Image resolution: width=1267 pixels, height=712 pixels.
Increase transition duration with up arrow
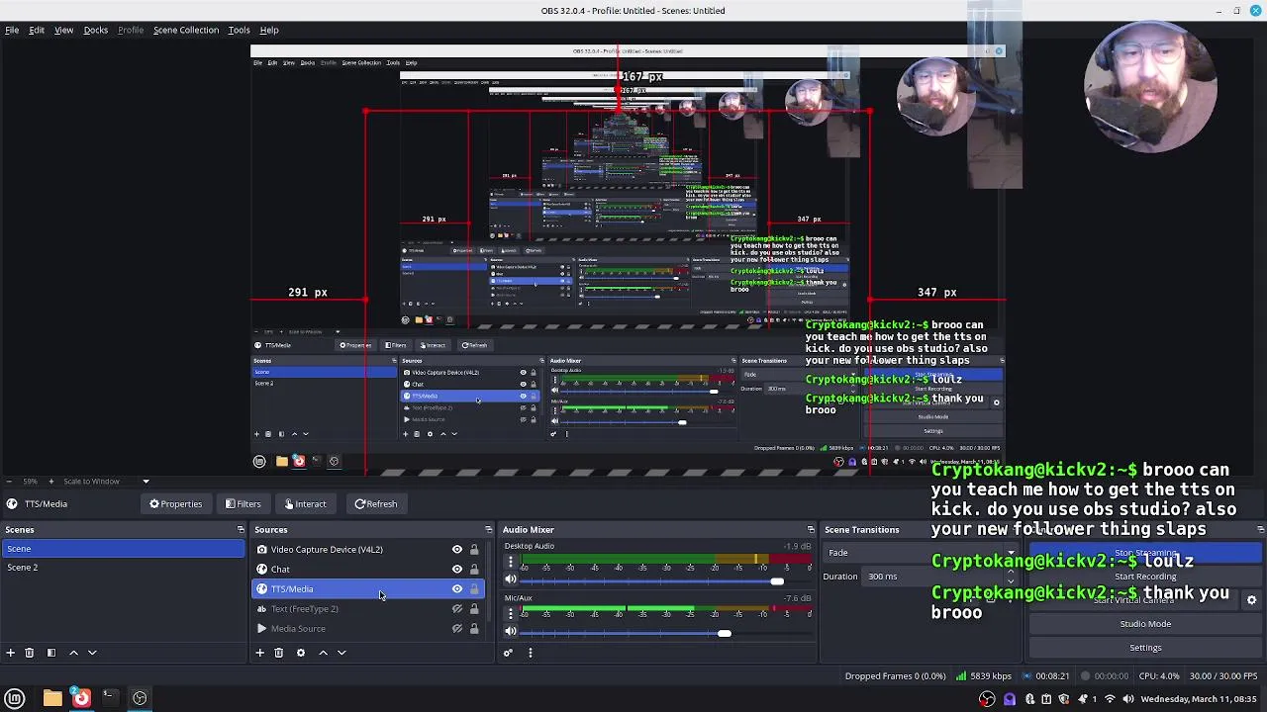click(1012, 573)
